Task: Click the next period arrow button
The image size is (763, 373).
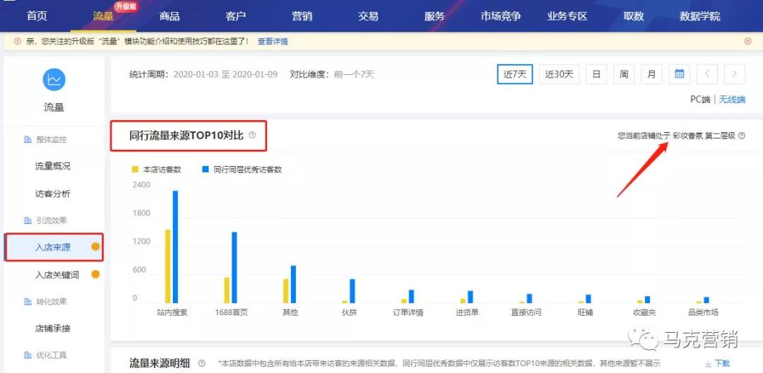Action: pyautogui.click(x=734, y=74)
